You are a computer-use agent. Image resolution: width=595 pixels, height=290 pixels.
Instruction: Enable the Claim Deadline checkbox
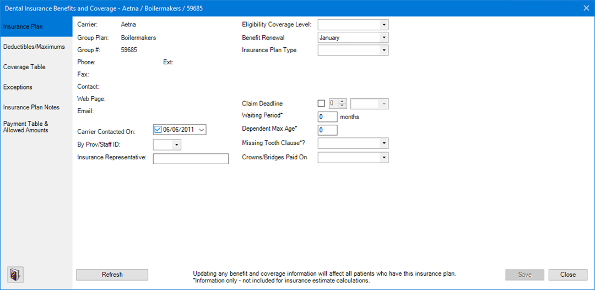coord(322,104)
